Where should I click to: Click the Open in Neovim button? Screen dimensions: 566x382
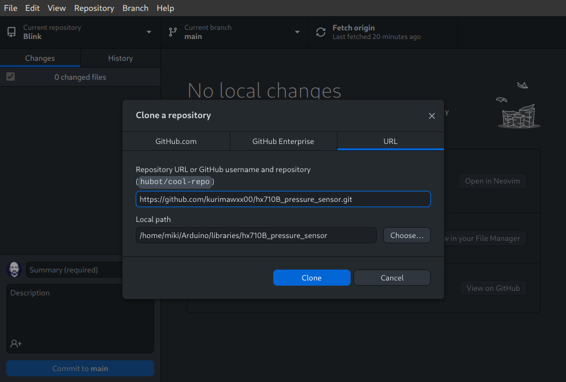tap(492, 181)
